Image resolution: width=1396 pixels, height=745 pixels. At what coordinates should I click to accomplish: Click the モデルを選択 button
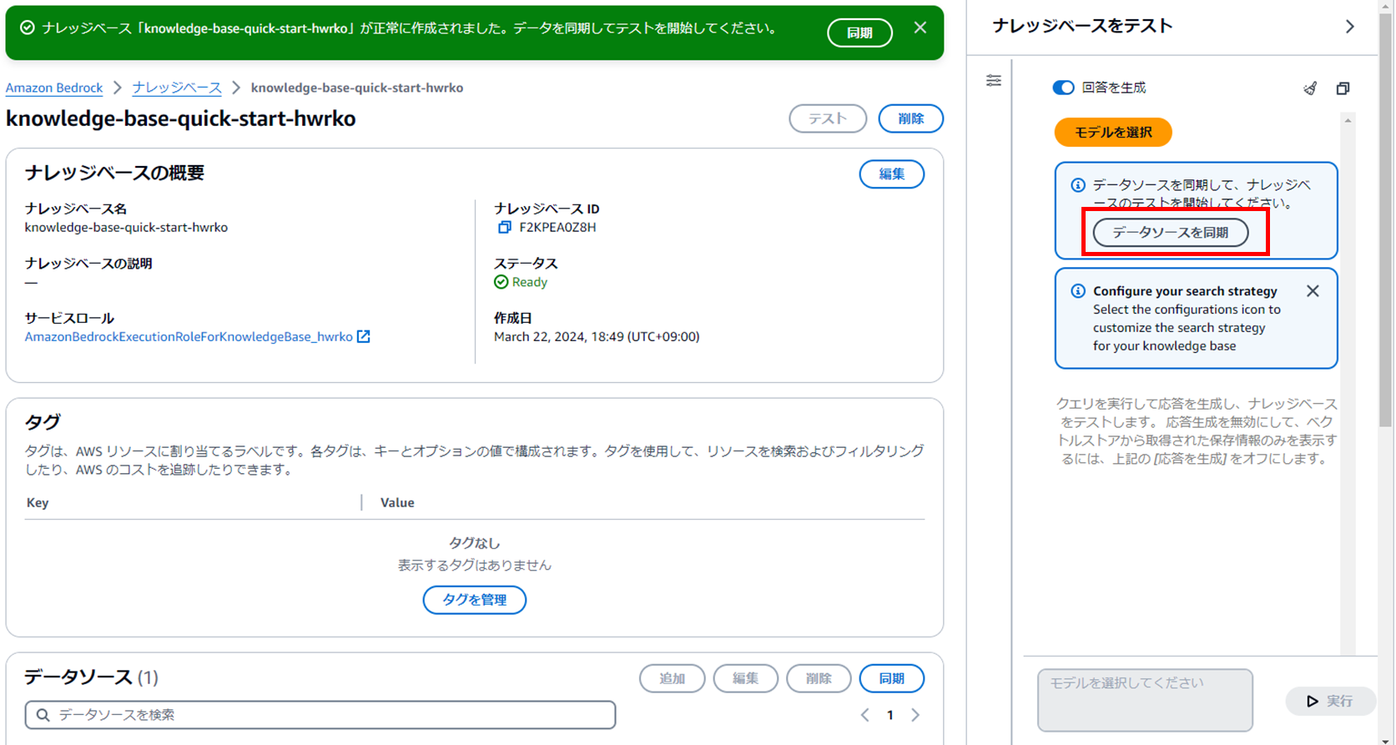click(1113, 132)
